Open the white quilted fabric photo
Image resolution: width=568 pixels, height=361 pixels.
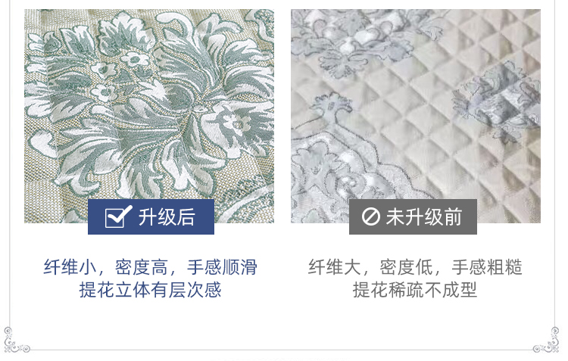tap(416, 116)
